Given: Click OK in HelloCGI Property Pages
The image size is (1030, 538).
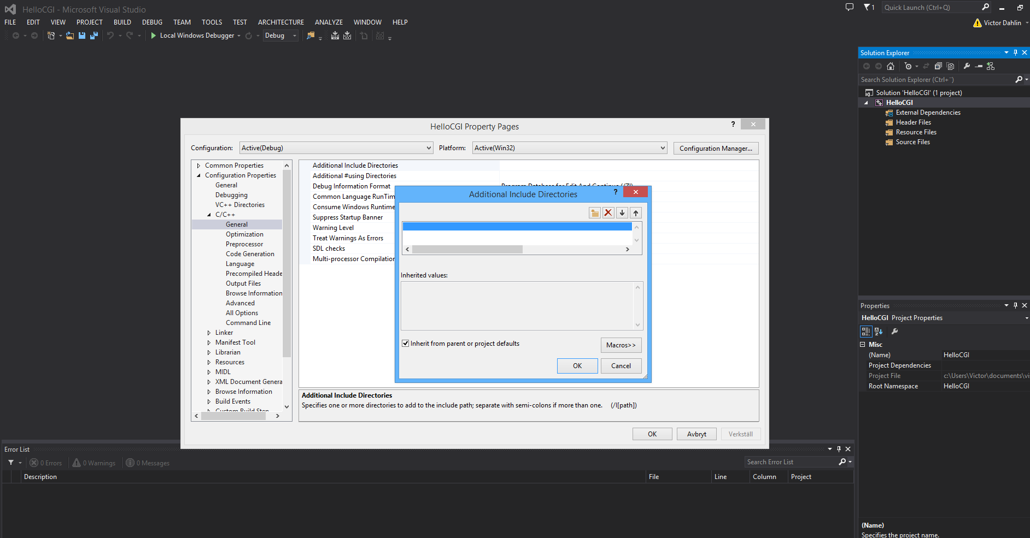Looking at the screenshot, I should [x=652, y=434].
